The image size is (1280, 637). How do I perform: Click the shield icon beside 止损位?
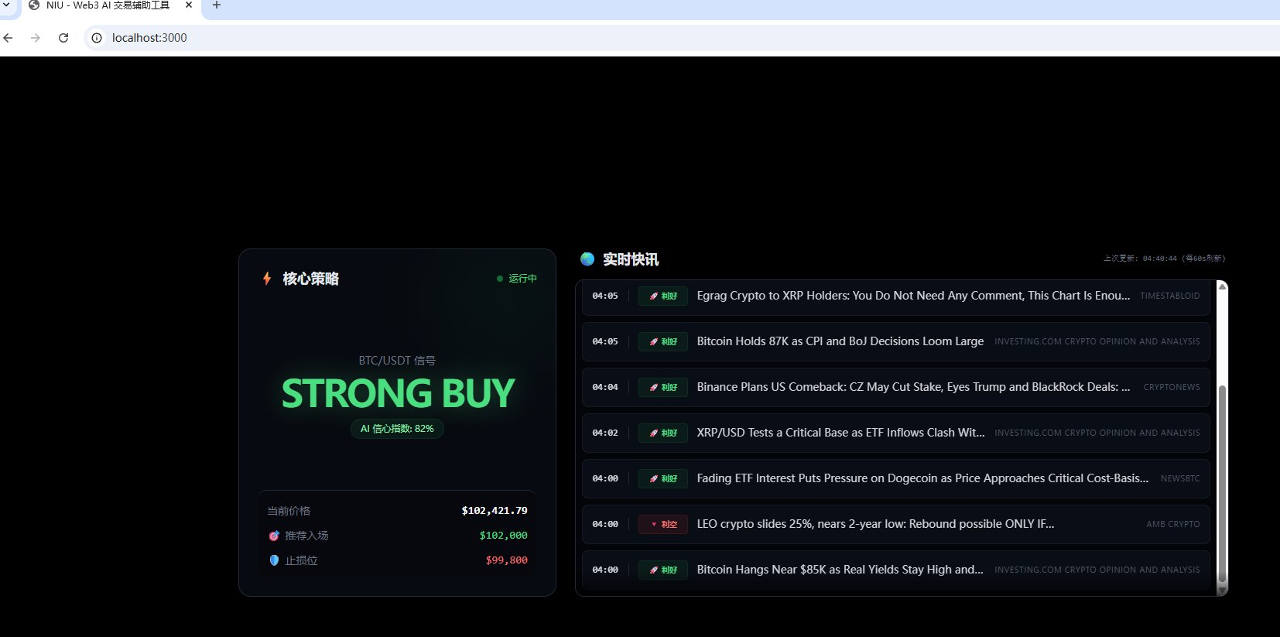274,560
